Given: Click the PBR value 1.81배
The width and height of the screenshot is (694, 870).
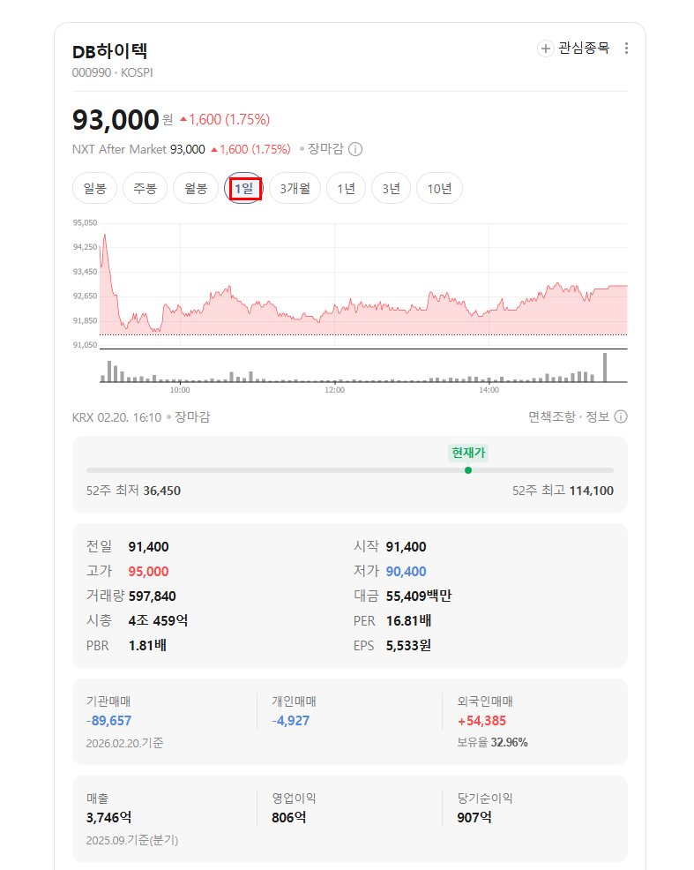Looking at the screenshot, I should 147,645.
